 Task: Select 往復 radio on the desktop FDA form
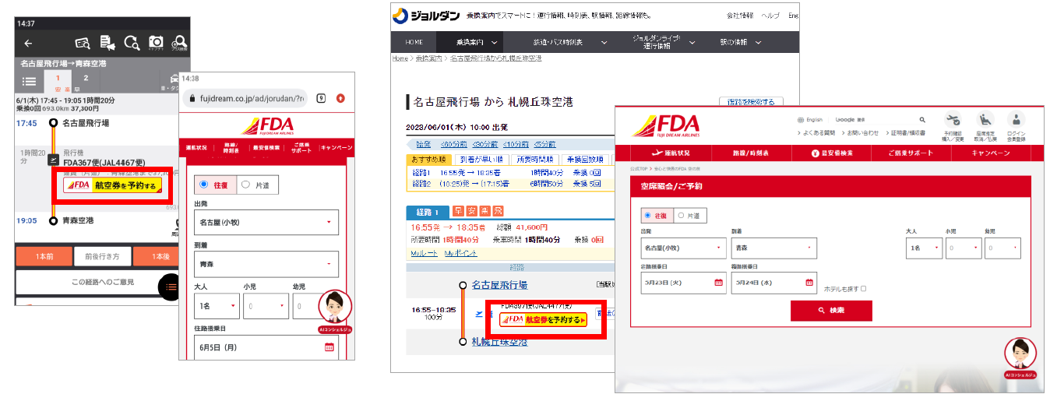[647, 215]
